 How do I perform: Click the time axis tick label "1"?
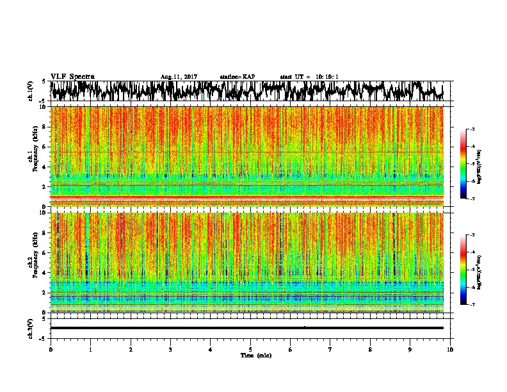91,350
